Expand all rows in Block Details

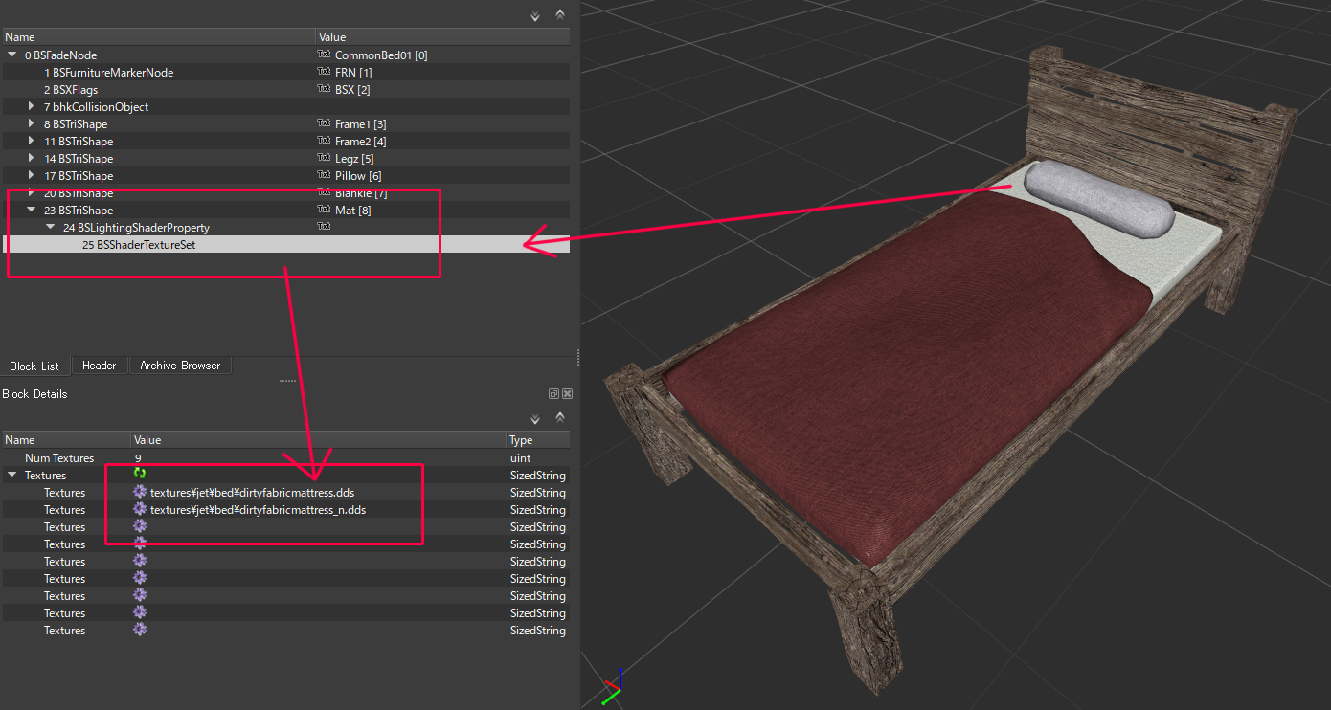tap(535, 418)
